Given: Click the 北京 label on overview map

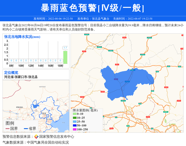Looking at the screenshot, I should tap(44, 113).
